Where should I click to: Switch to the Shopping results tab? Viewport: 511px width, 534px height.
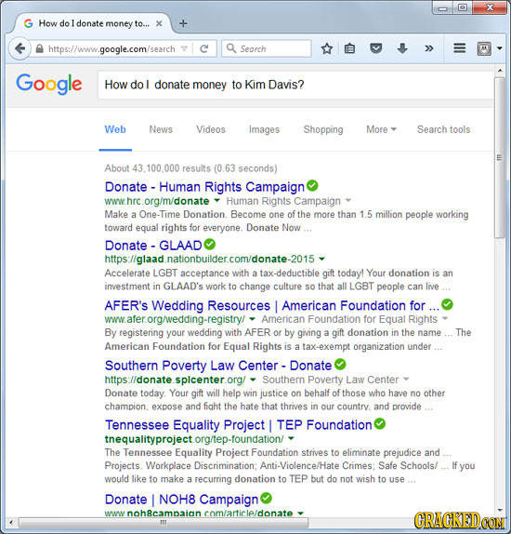[323, 129]
